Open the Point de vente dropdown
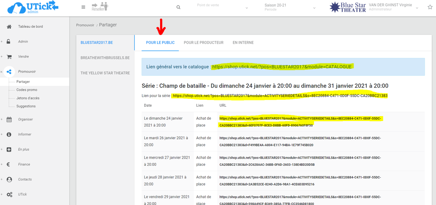This screenshot has height=205, width=436. (x=222, y=8)
